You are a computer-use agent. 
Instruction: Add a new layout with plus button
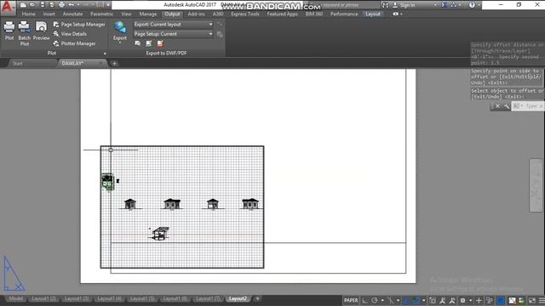257,298
